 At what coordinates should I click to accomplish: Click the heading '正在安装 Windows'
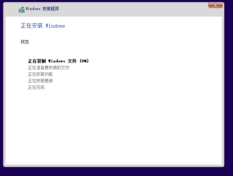[43, 26]
